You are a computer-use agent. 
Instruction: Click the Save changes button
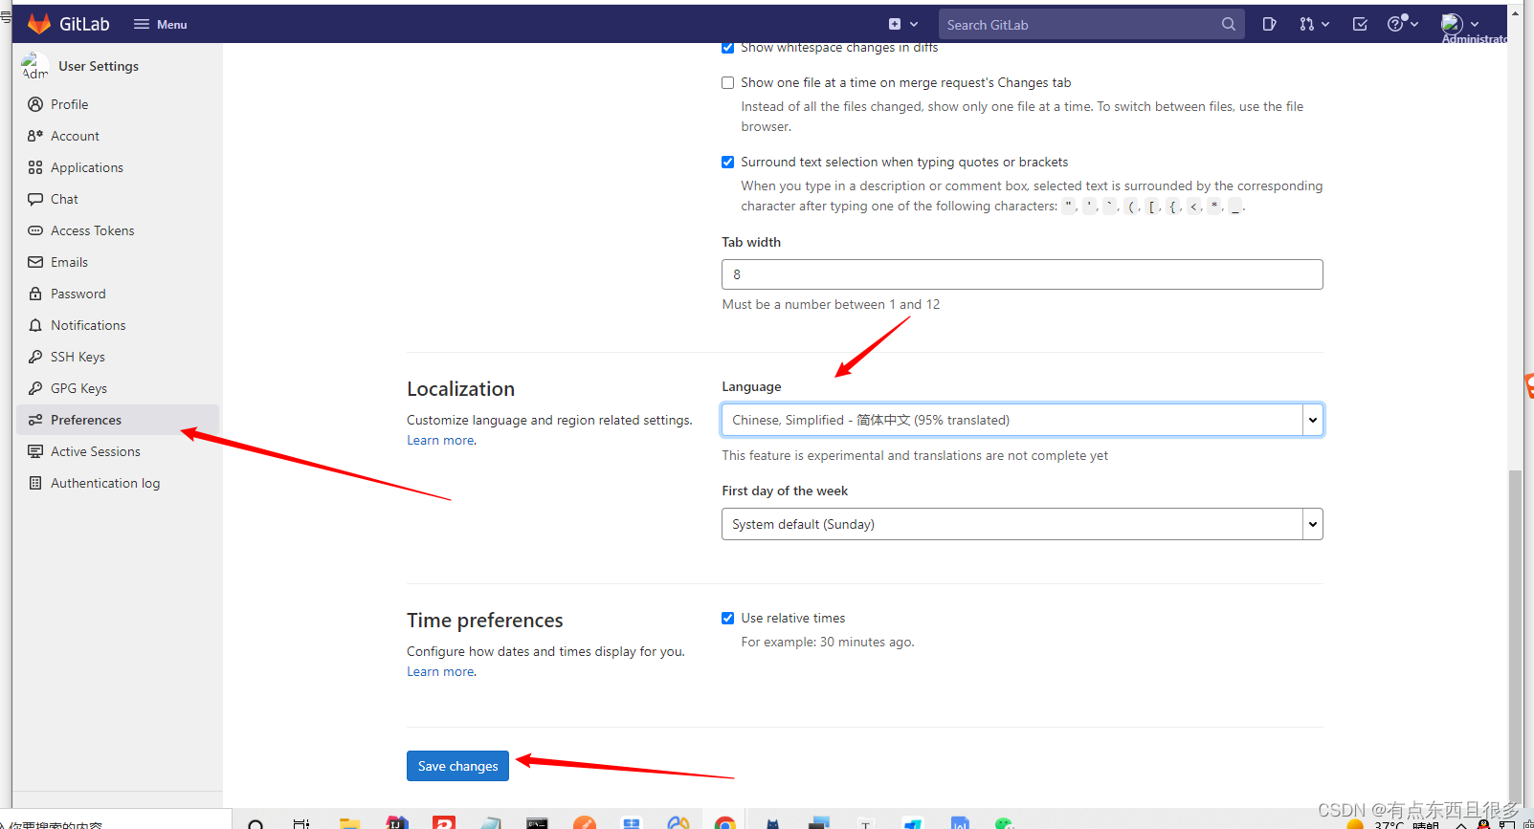click(457, 766)
